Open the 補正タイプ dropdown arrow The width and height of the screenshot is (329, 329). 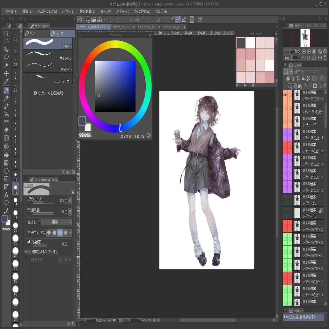tap(70, 260)
